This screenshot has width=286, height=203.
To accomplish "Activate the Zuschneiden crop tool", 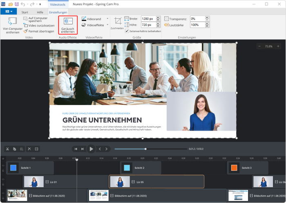I will click(x=118, y=23).
